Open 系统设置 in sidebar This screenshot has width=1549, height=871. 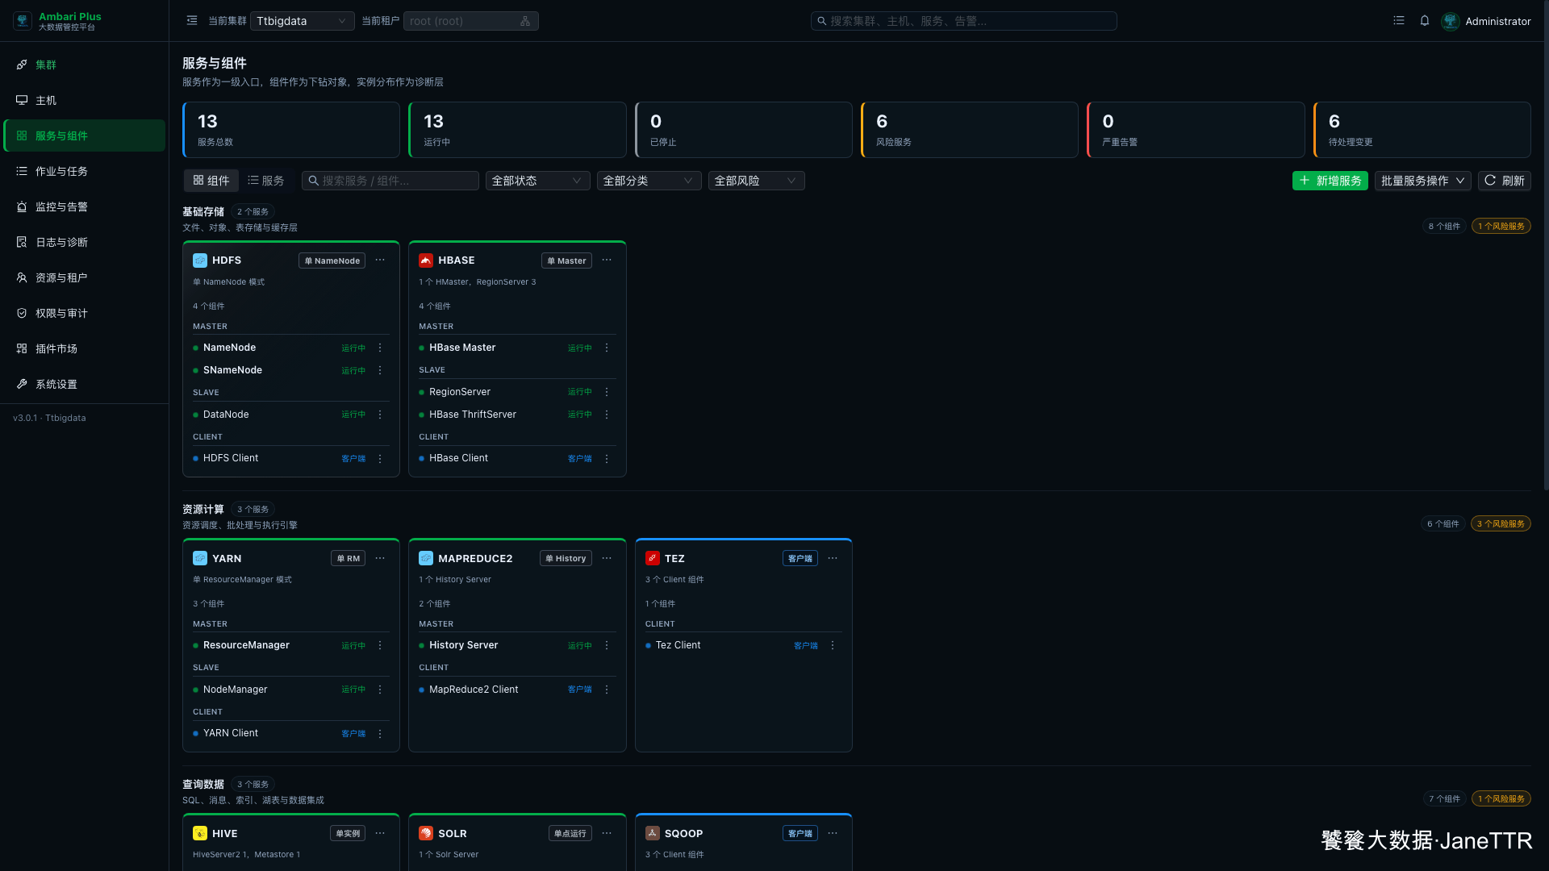click(x=84, y=384)
